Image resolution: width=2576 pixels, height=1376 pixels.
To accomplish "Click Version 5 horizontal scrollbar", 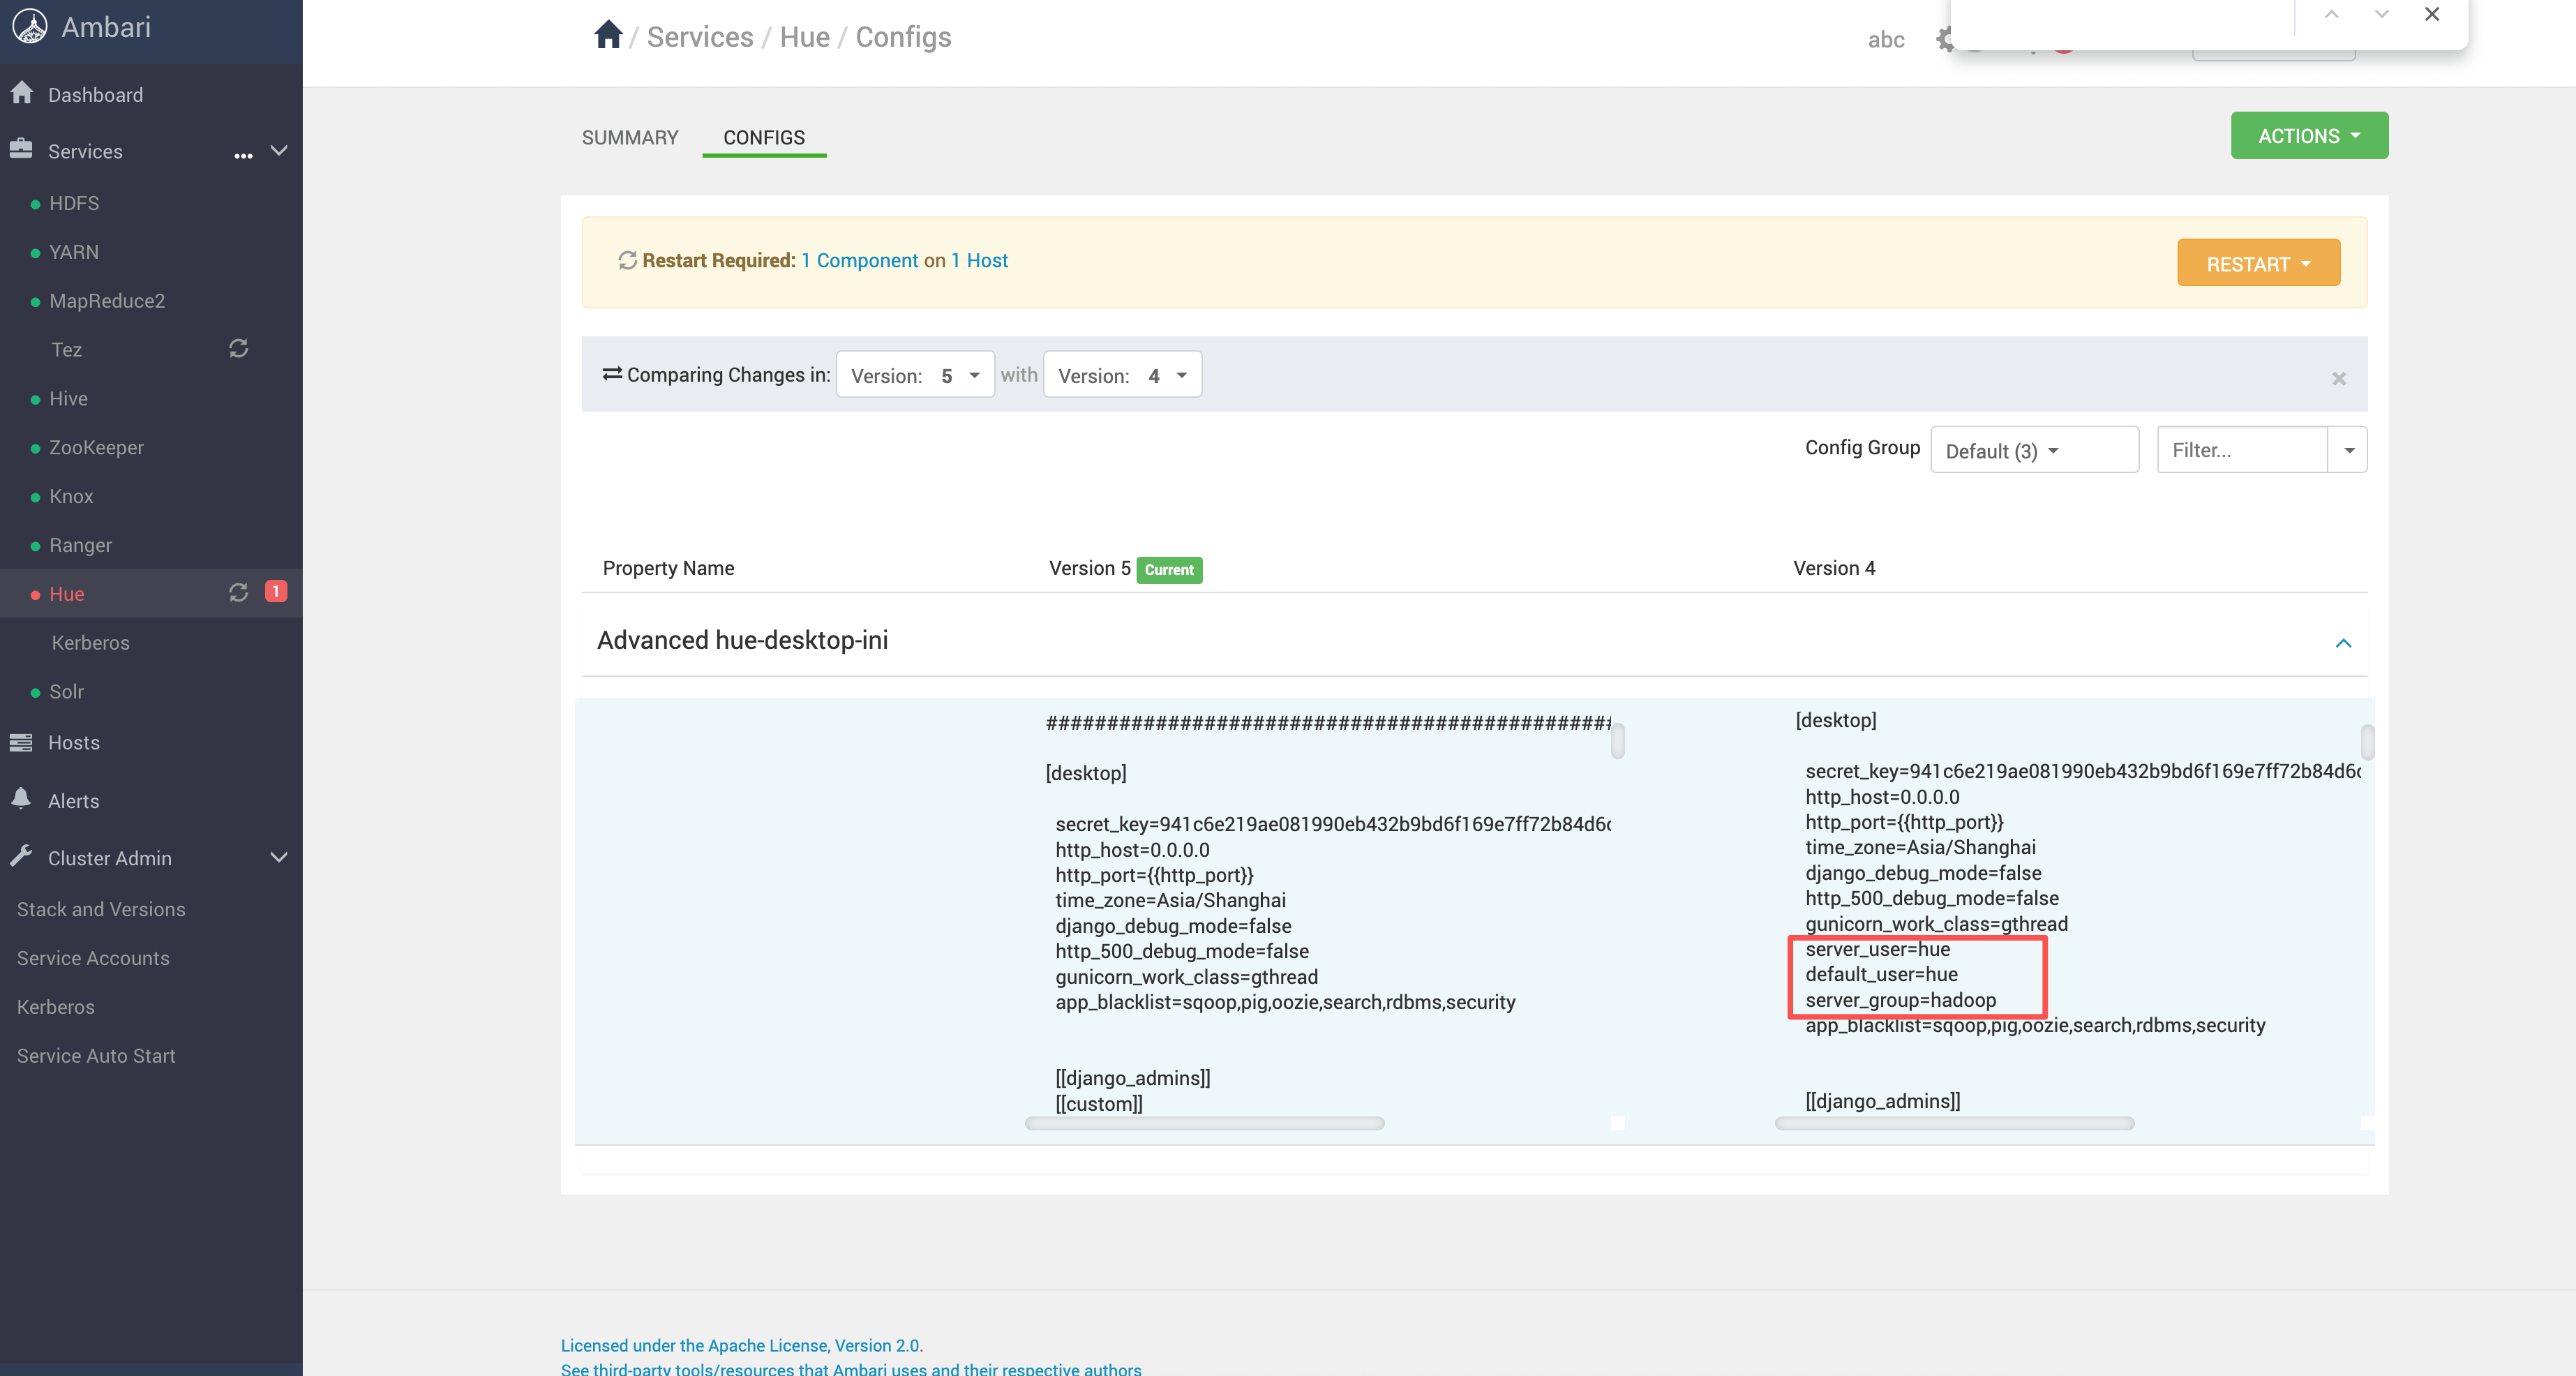I will tap(1204, 1124).
